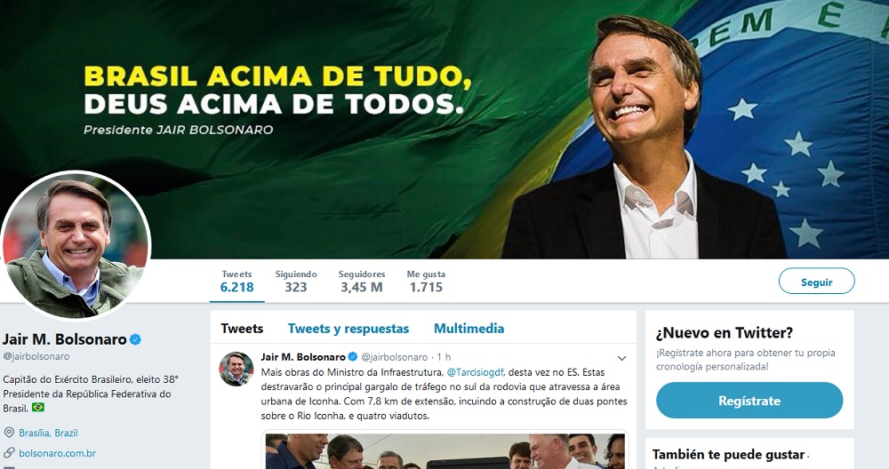Click the @Tarcisiogdf mention link
889x469 pixels.
point(475,372)
